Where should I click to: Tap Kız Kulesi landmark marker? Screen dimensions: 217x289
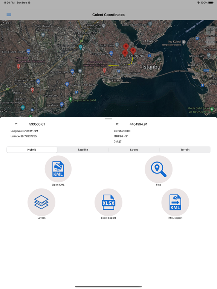183,43
